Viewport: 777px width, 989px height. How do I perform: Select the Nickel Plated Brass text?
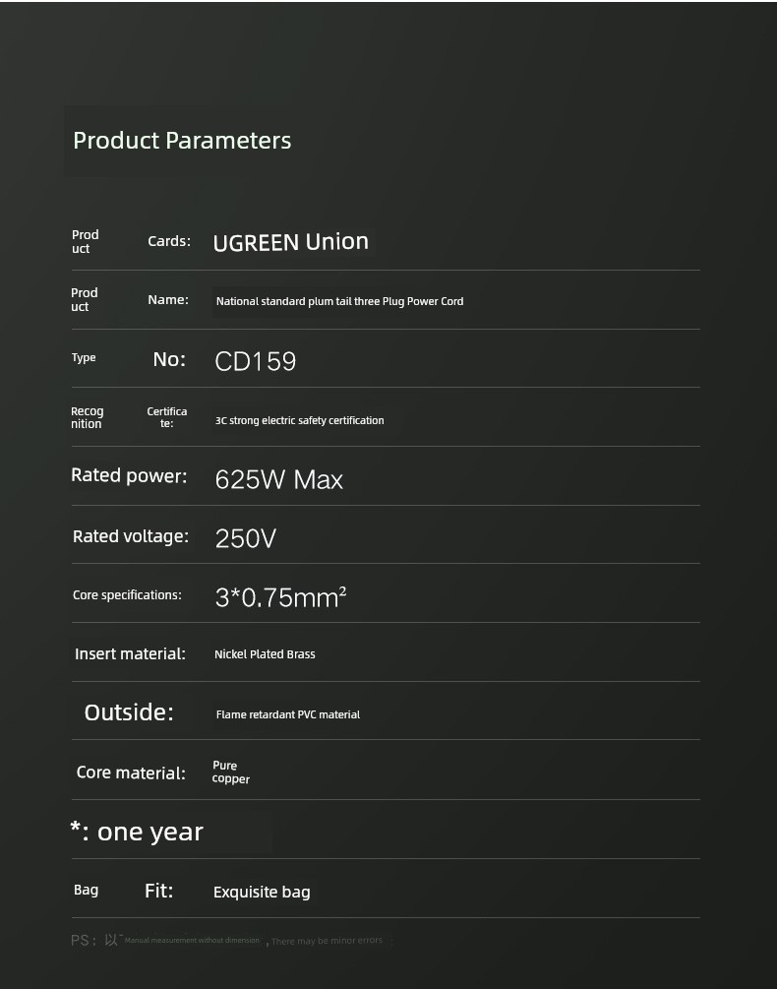click(265, 654)
